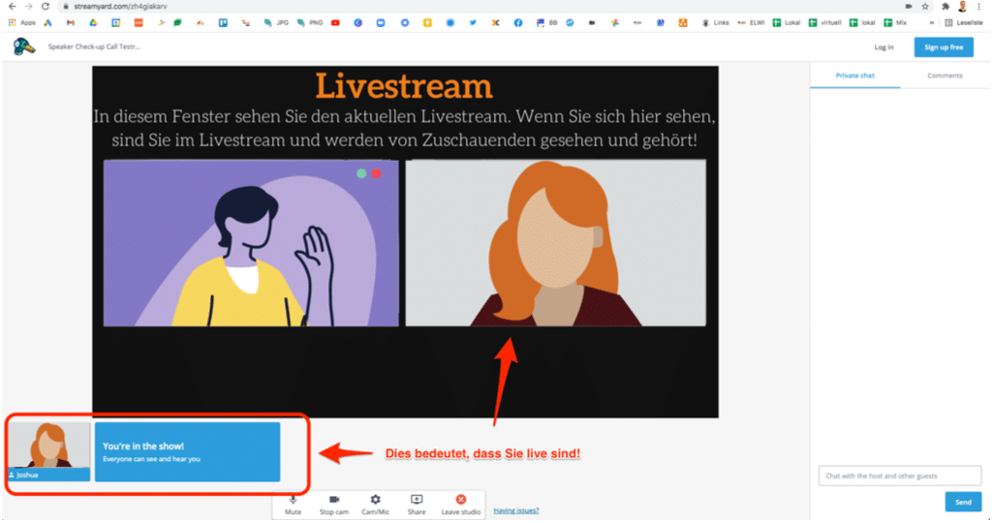The width and height of the screenshot is (992, 523).
Task: Select the Private chat tab
Action: pos(855,76)
